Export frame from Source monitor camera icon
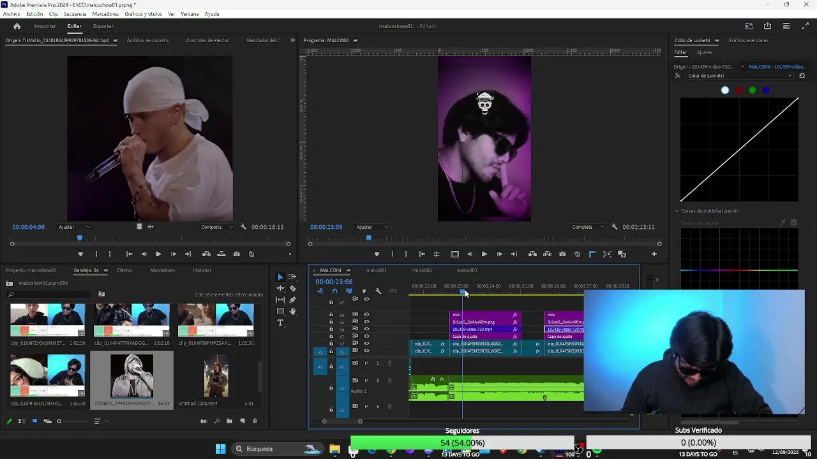The image size is (817, 459). point(236,254)
